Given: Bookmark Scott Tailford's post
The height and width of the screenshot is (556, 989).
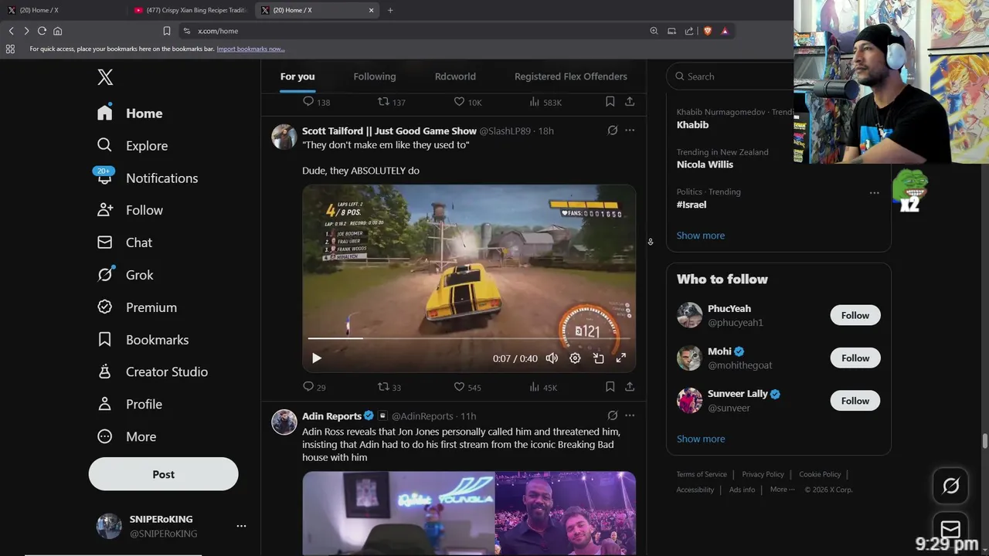Looking at the screenshot, I should tap(610, 386).
